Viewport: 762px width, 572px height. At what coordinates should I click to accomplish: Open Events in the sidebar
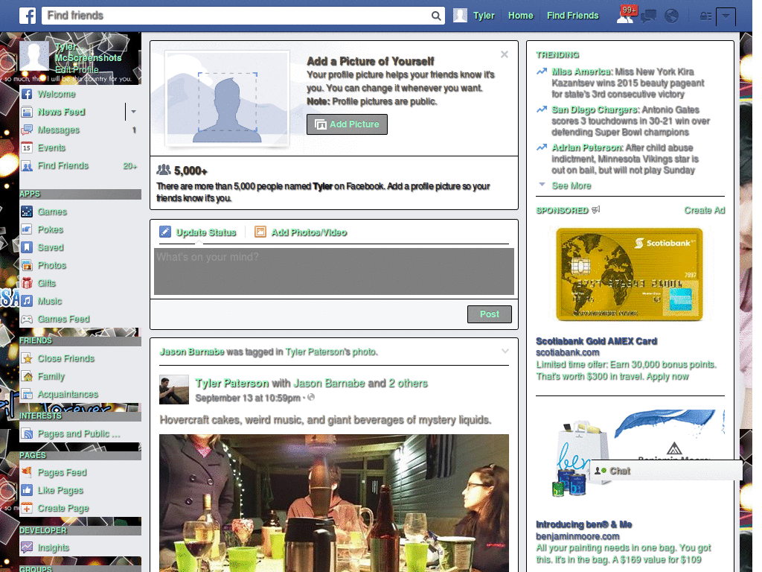51,148
